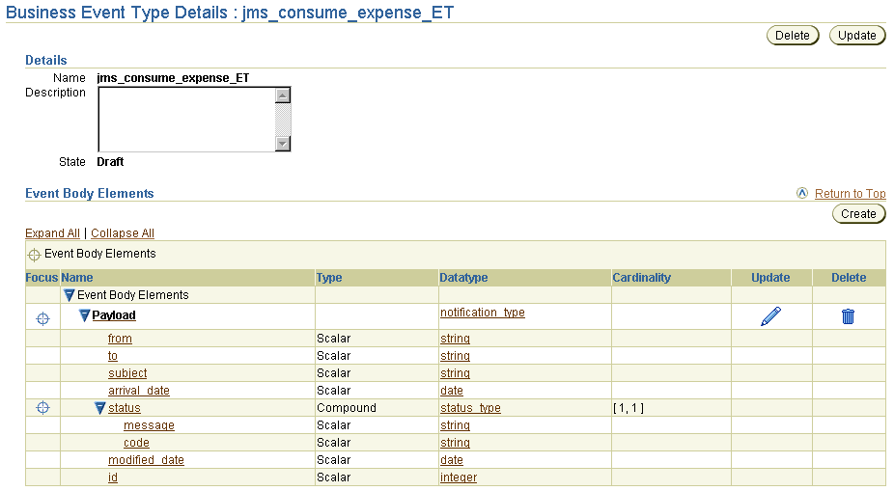Click the Return to Top link
The image size is (894, 491).
(851, 194)
